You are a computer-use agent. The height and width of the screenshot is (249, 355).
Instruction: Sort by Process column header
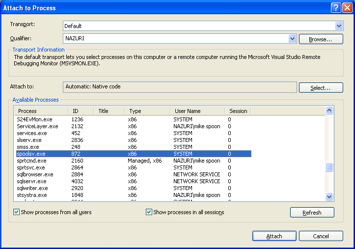[41, 111]
